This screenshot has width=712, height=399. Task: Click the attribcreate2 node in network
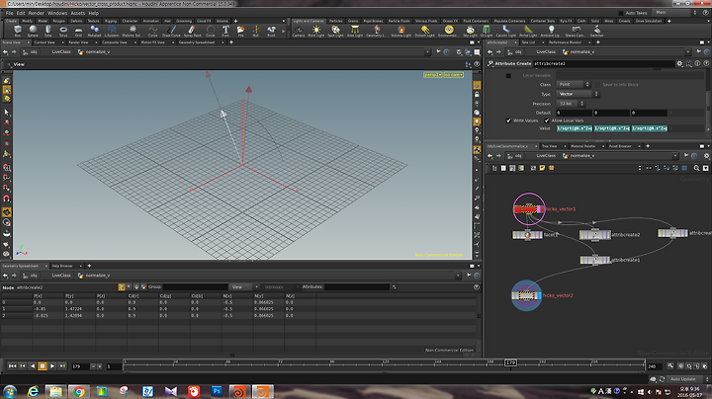coord(595,235)
